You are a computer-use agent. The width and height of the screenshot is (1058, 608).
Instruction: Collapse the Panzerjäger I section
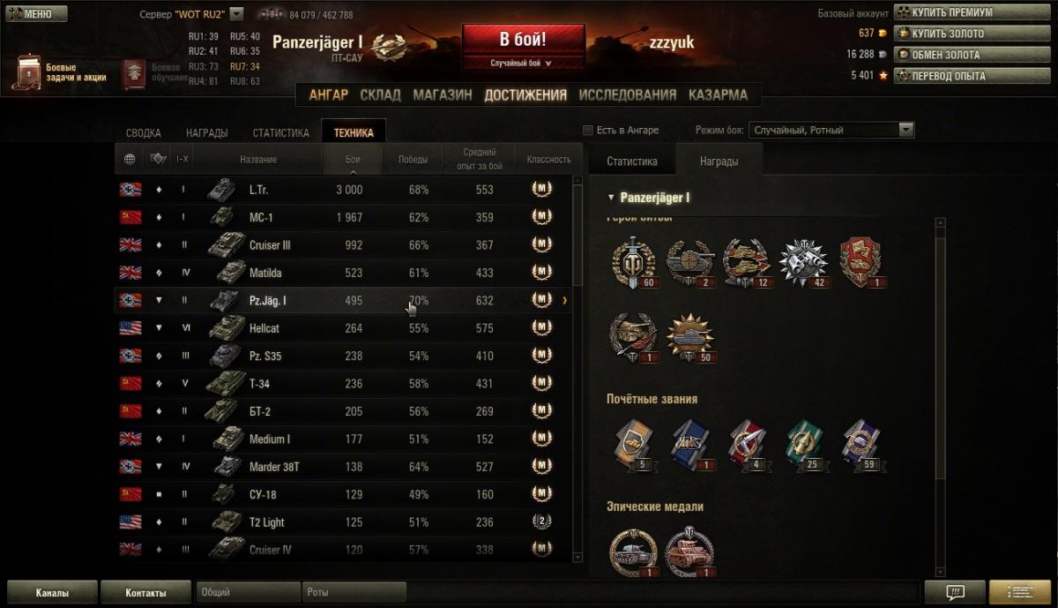coord(611,198)
